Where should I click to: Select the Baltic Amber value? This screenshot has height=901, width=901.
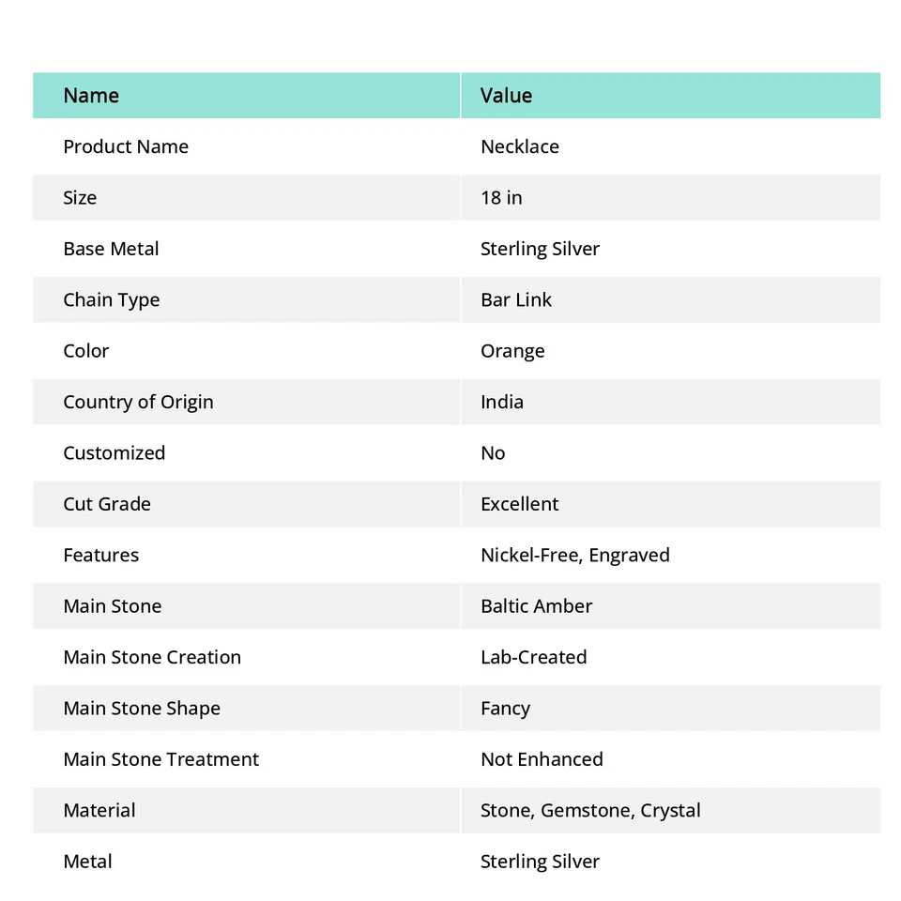[536, 606]
